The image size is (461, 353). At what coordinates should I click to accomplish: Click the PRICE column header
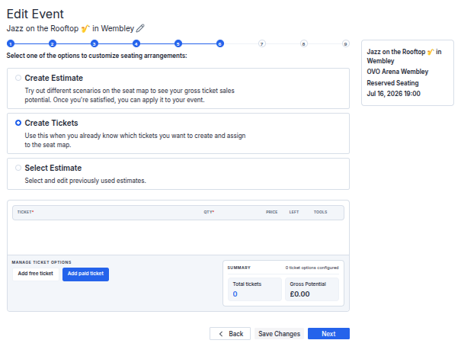pyautogui.click(x=272, y=212)
